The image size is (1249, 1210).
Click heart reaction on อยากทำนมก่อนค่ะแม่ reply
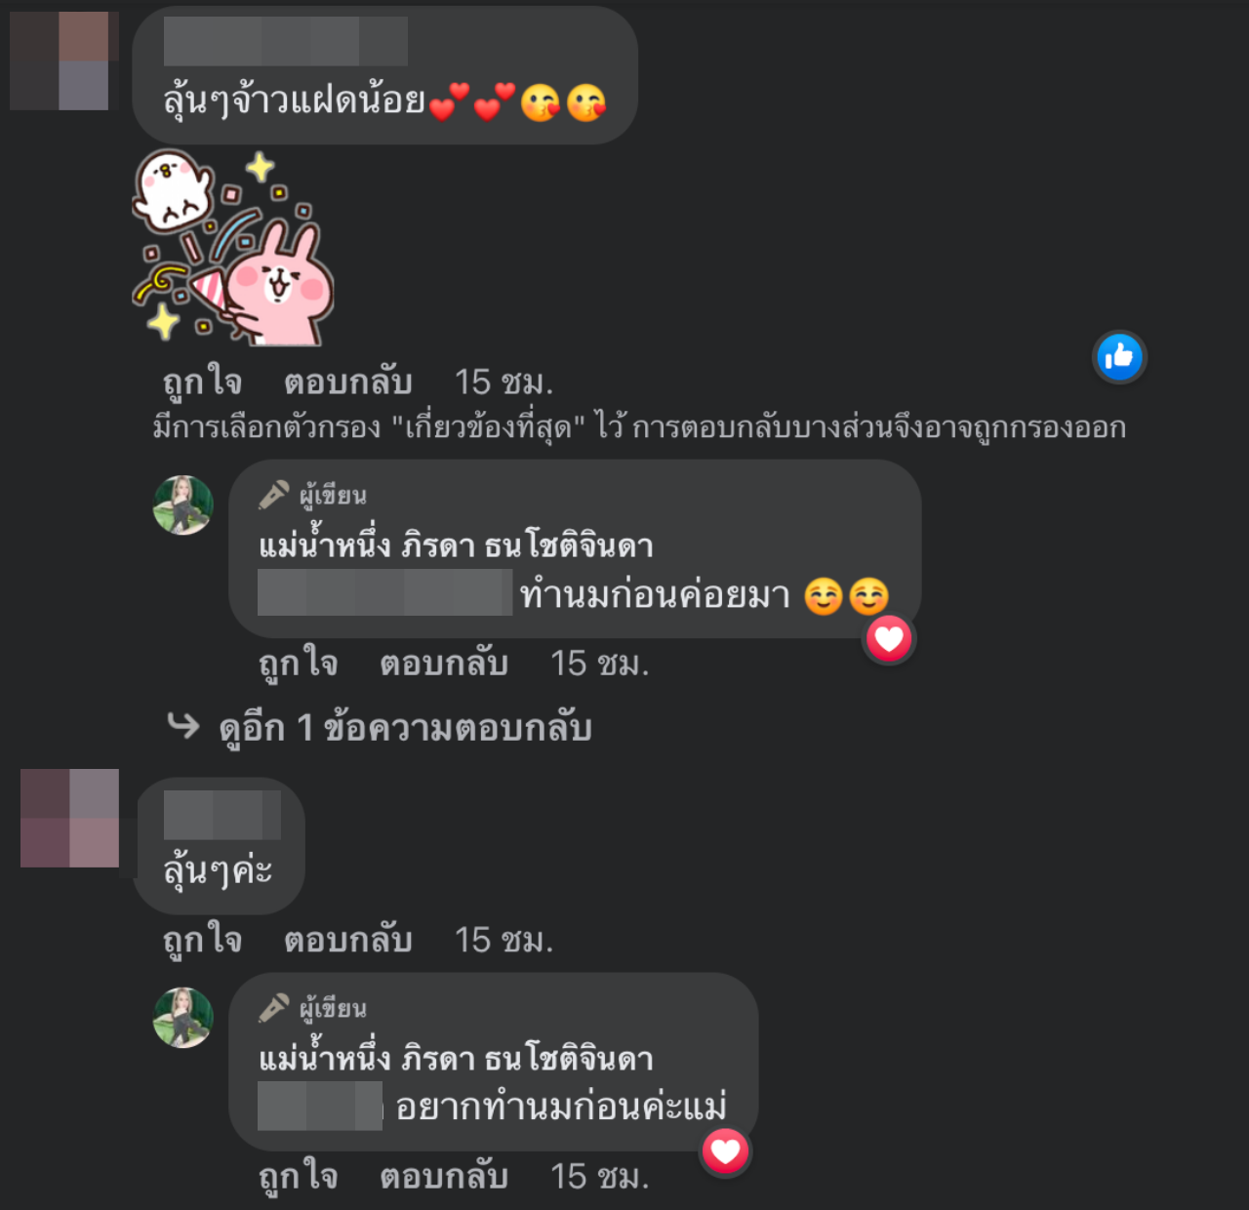coord(726,1151)
